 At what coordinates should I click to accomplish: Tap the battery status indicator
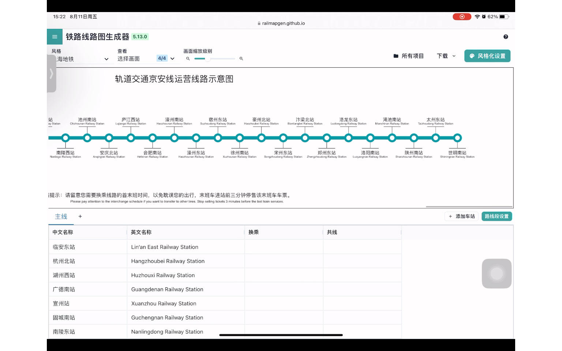pos(504,16)
